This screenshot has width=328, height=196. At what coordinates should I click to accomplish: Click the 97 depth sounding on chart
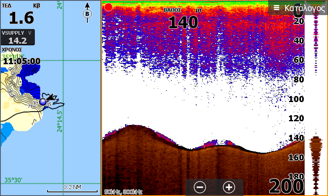click(36, 104)
